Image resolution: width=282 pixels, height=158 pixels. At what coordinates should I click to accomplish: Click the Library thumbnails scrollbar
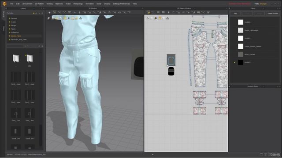tap(41, 135)
